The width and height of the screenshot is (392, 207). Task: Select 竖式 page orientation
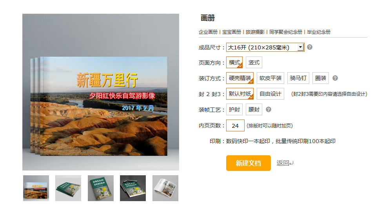pyautogui.click(x=254, y=62)
